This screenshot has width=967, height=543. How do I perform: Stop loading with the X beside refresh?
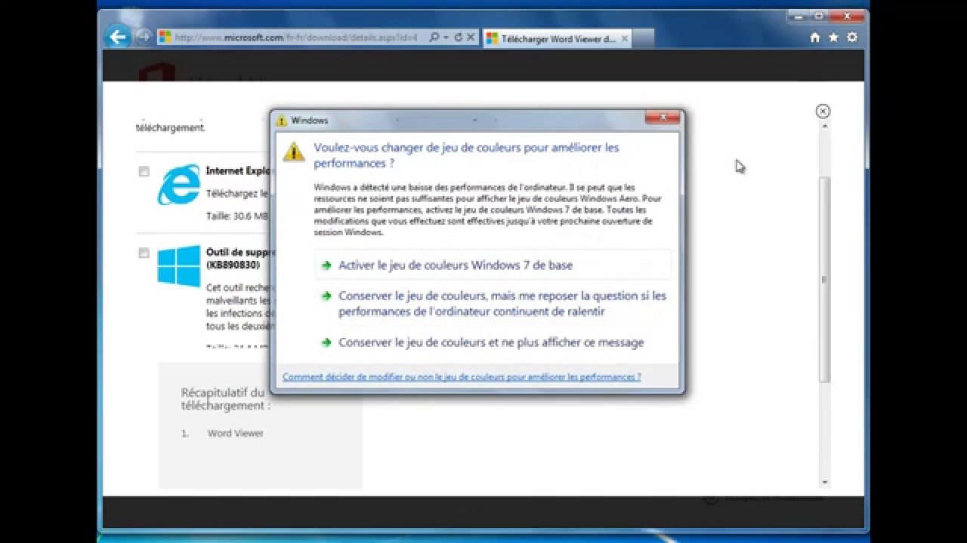pos(471,37)
